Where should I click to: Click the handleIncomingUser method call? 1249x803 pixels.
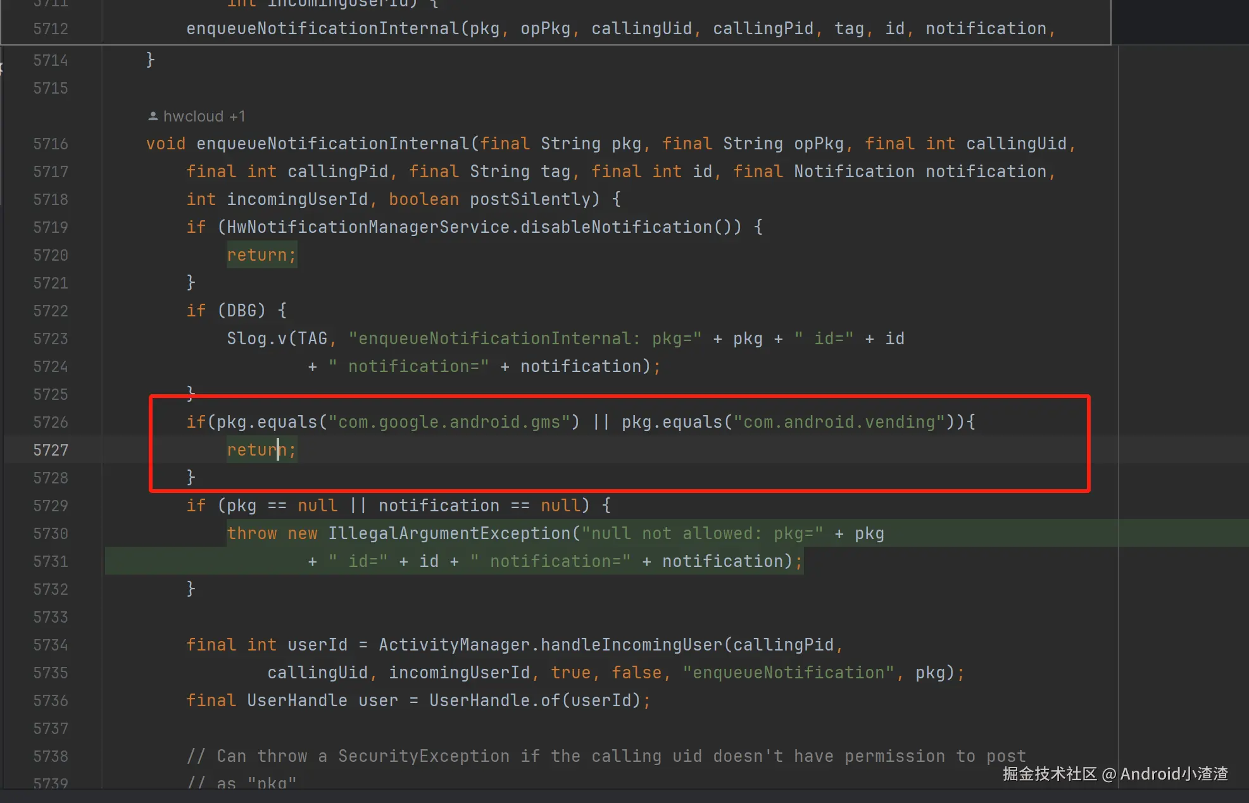(631, 645)
